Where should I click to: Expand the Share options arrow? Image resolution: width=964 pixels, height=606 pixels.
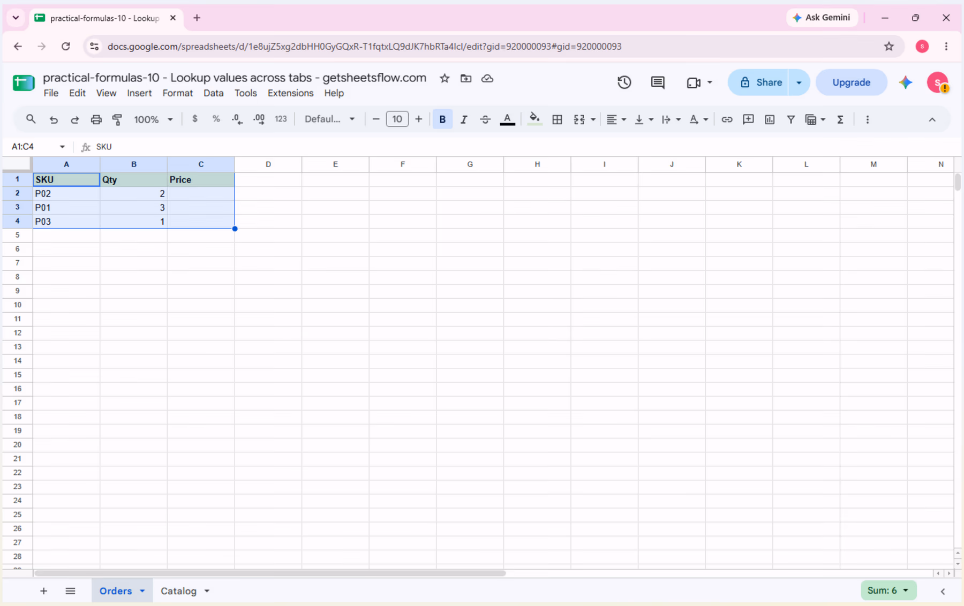(799, 82)
